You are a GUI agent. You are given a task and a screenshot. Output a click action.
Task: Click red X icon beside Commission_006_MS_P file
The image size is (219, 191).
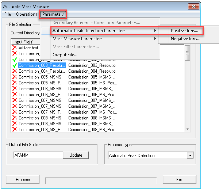[15, 95]
